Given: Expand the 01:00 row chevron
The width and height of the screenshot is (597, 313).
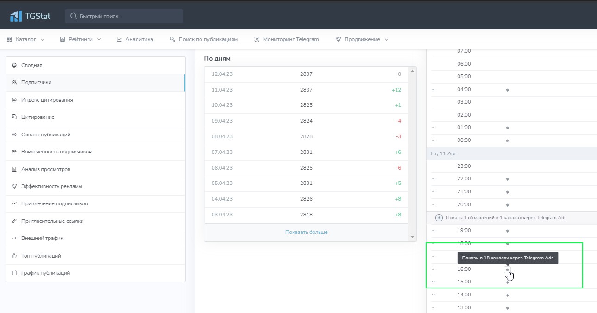Looking at the screenshot, I should 434,127.
